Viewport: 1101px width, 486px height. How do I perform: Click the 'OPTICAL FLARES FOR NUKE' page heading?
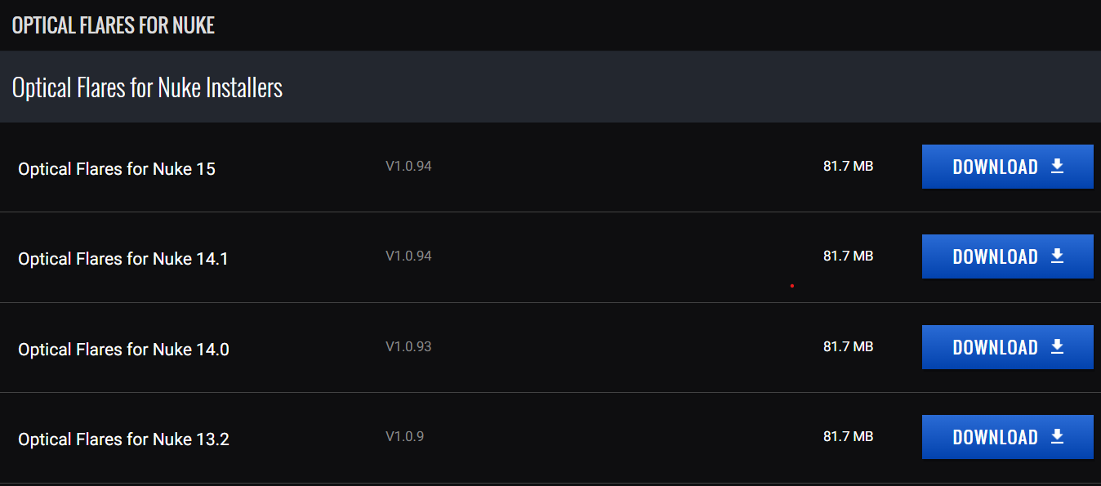(113, 25)
